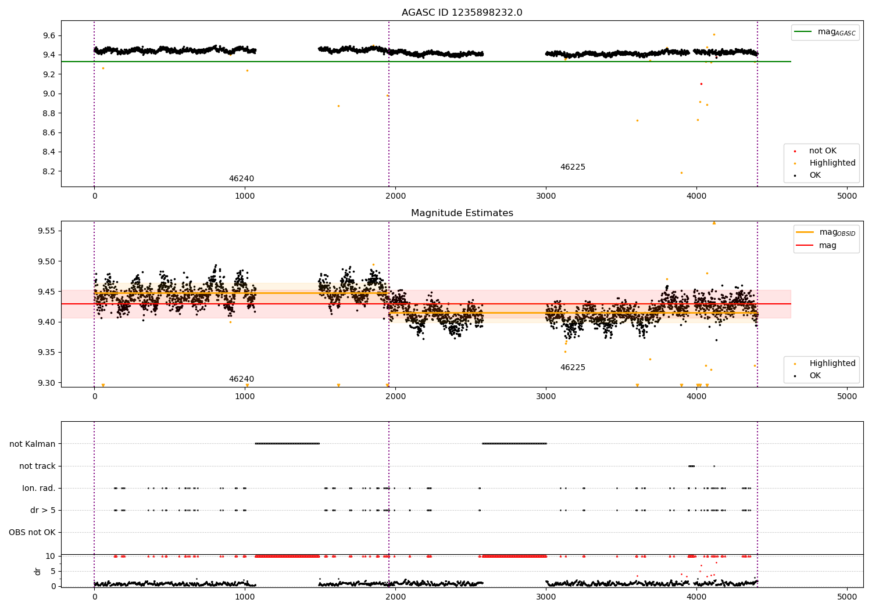Screen dimensions: 872x610
Task: Click the 8.2 y-axis tick label
Action: [x=48, y=172]
